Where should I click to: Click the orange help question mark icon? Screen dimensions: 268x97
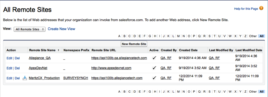click(x=261, y=8)
